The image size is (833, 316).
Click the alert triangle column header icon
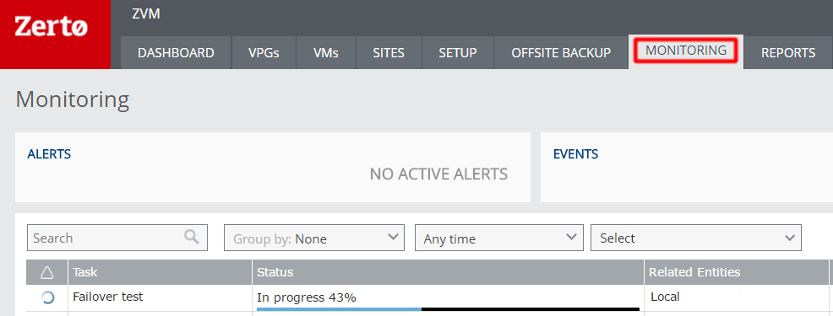(x=47, y=272)
